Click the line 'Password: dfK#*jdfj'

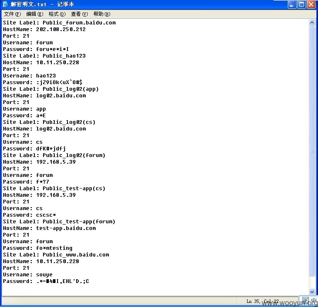coord(34,149)
